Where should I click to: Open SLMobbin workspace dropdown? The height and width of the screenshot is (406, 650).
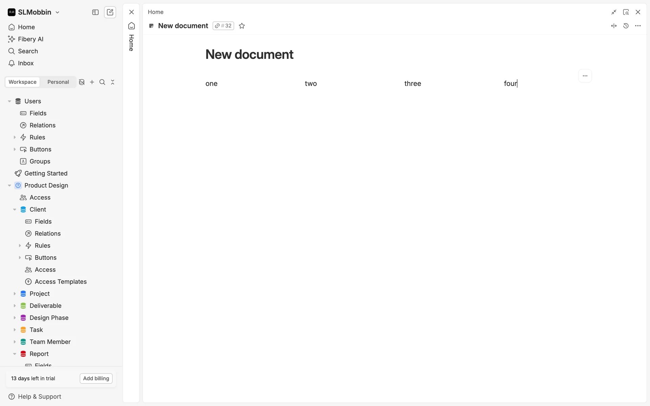34,12
